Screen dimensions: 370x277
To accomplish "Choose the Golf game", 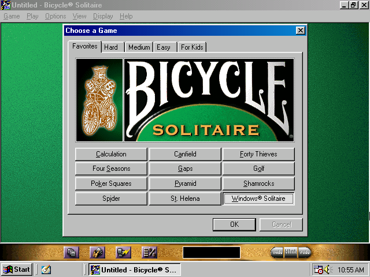I will 258,169.
